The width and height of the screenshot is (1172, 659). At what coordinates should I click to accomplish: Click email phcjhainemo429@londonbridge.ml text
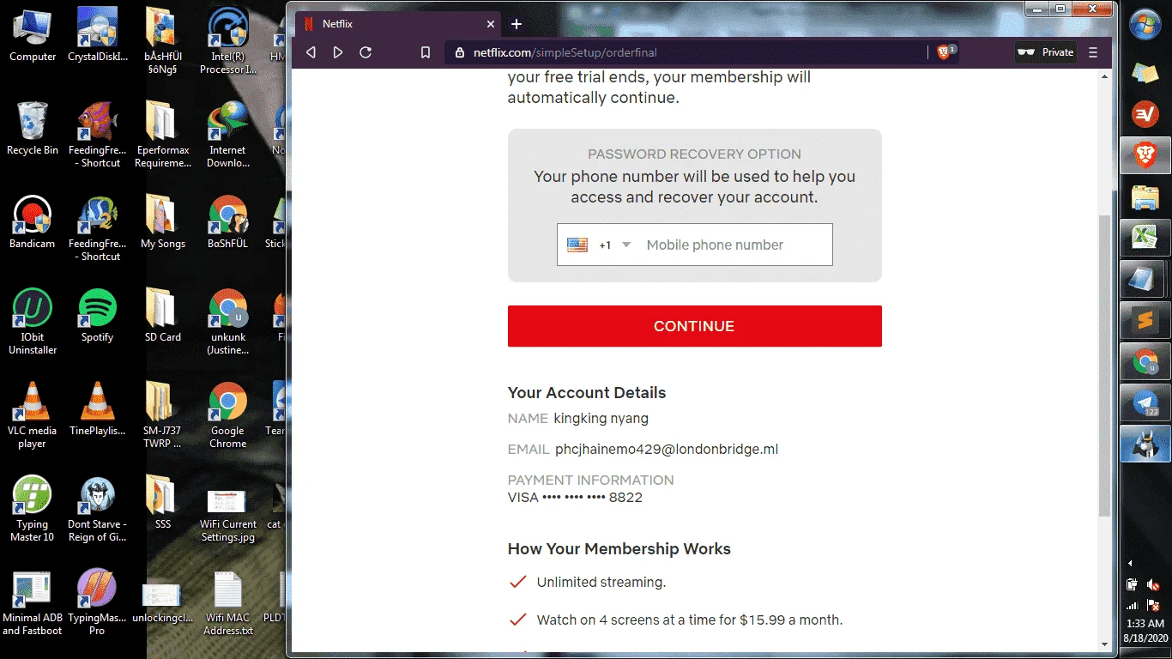(667, 449)
